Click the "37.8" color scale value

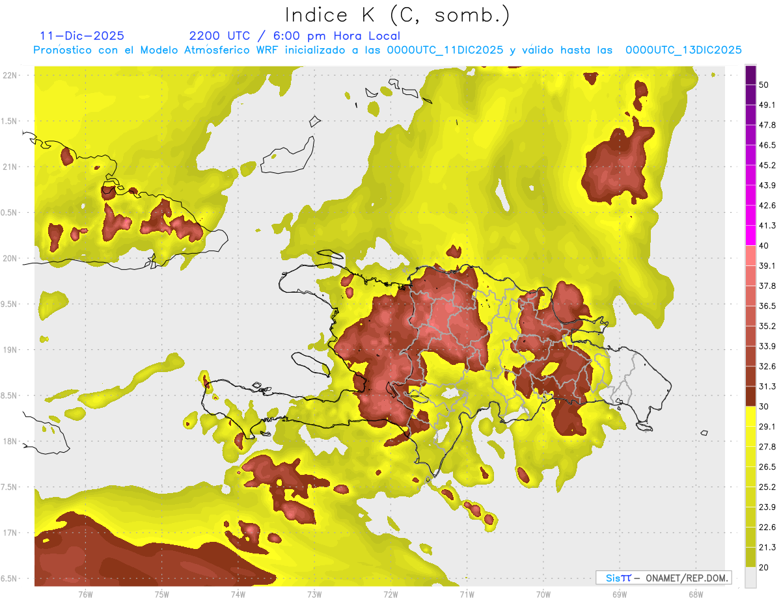point(767,286)
